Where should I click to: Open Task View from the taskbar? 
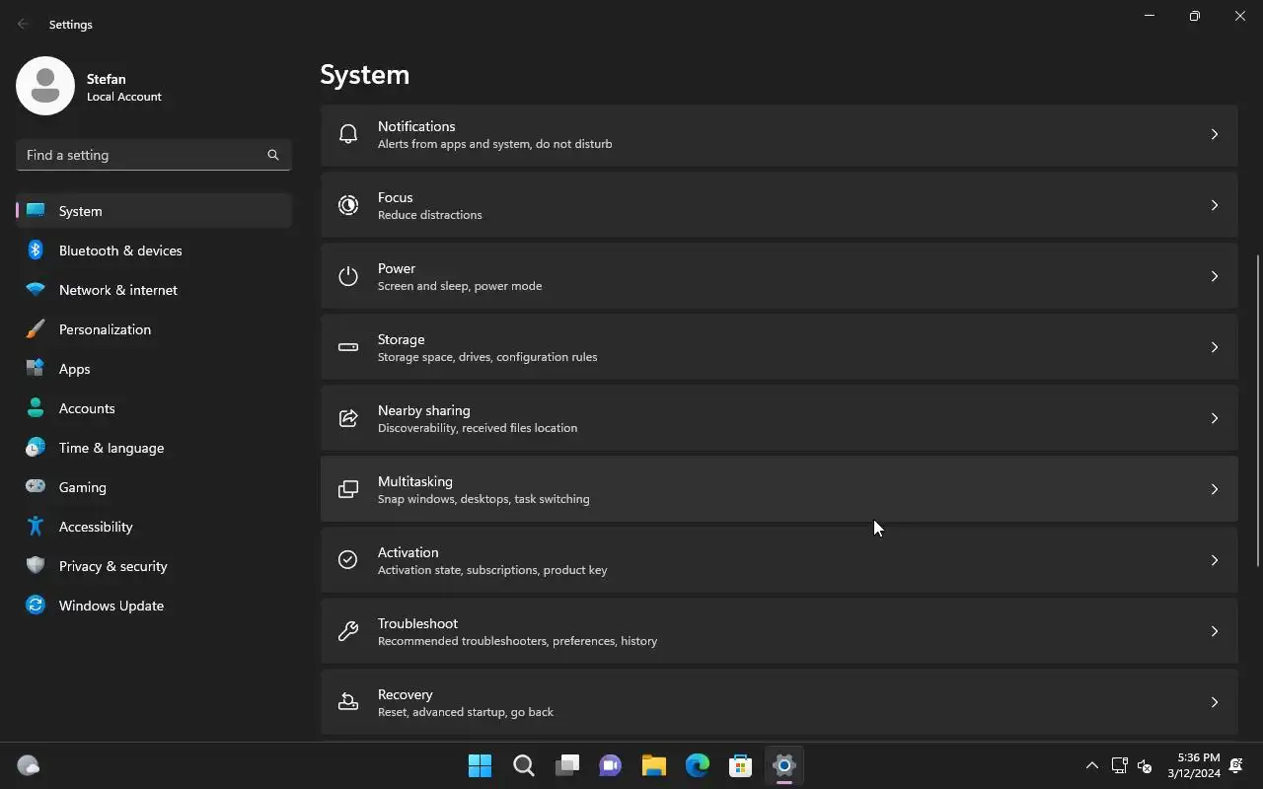[x=567, y=765]
